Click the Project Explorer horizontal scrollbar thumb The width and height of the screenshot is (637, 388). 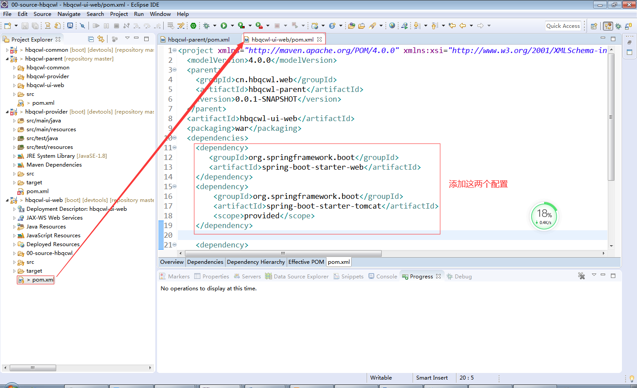click(x=33, y=368)
